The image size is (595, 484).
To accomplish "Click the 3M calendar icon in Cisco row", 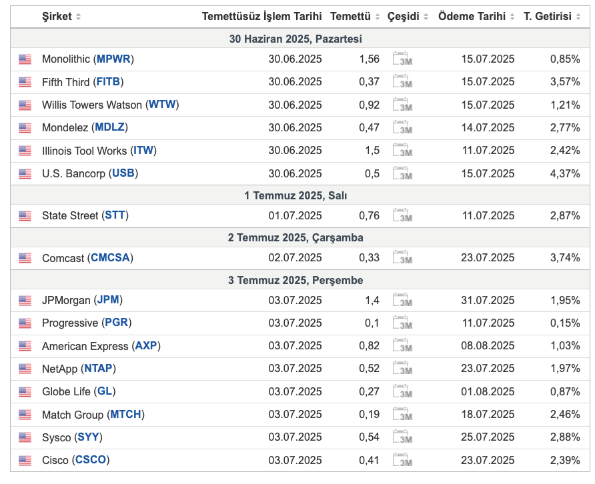I will point(402,460).
